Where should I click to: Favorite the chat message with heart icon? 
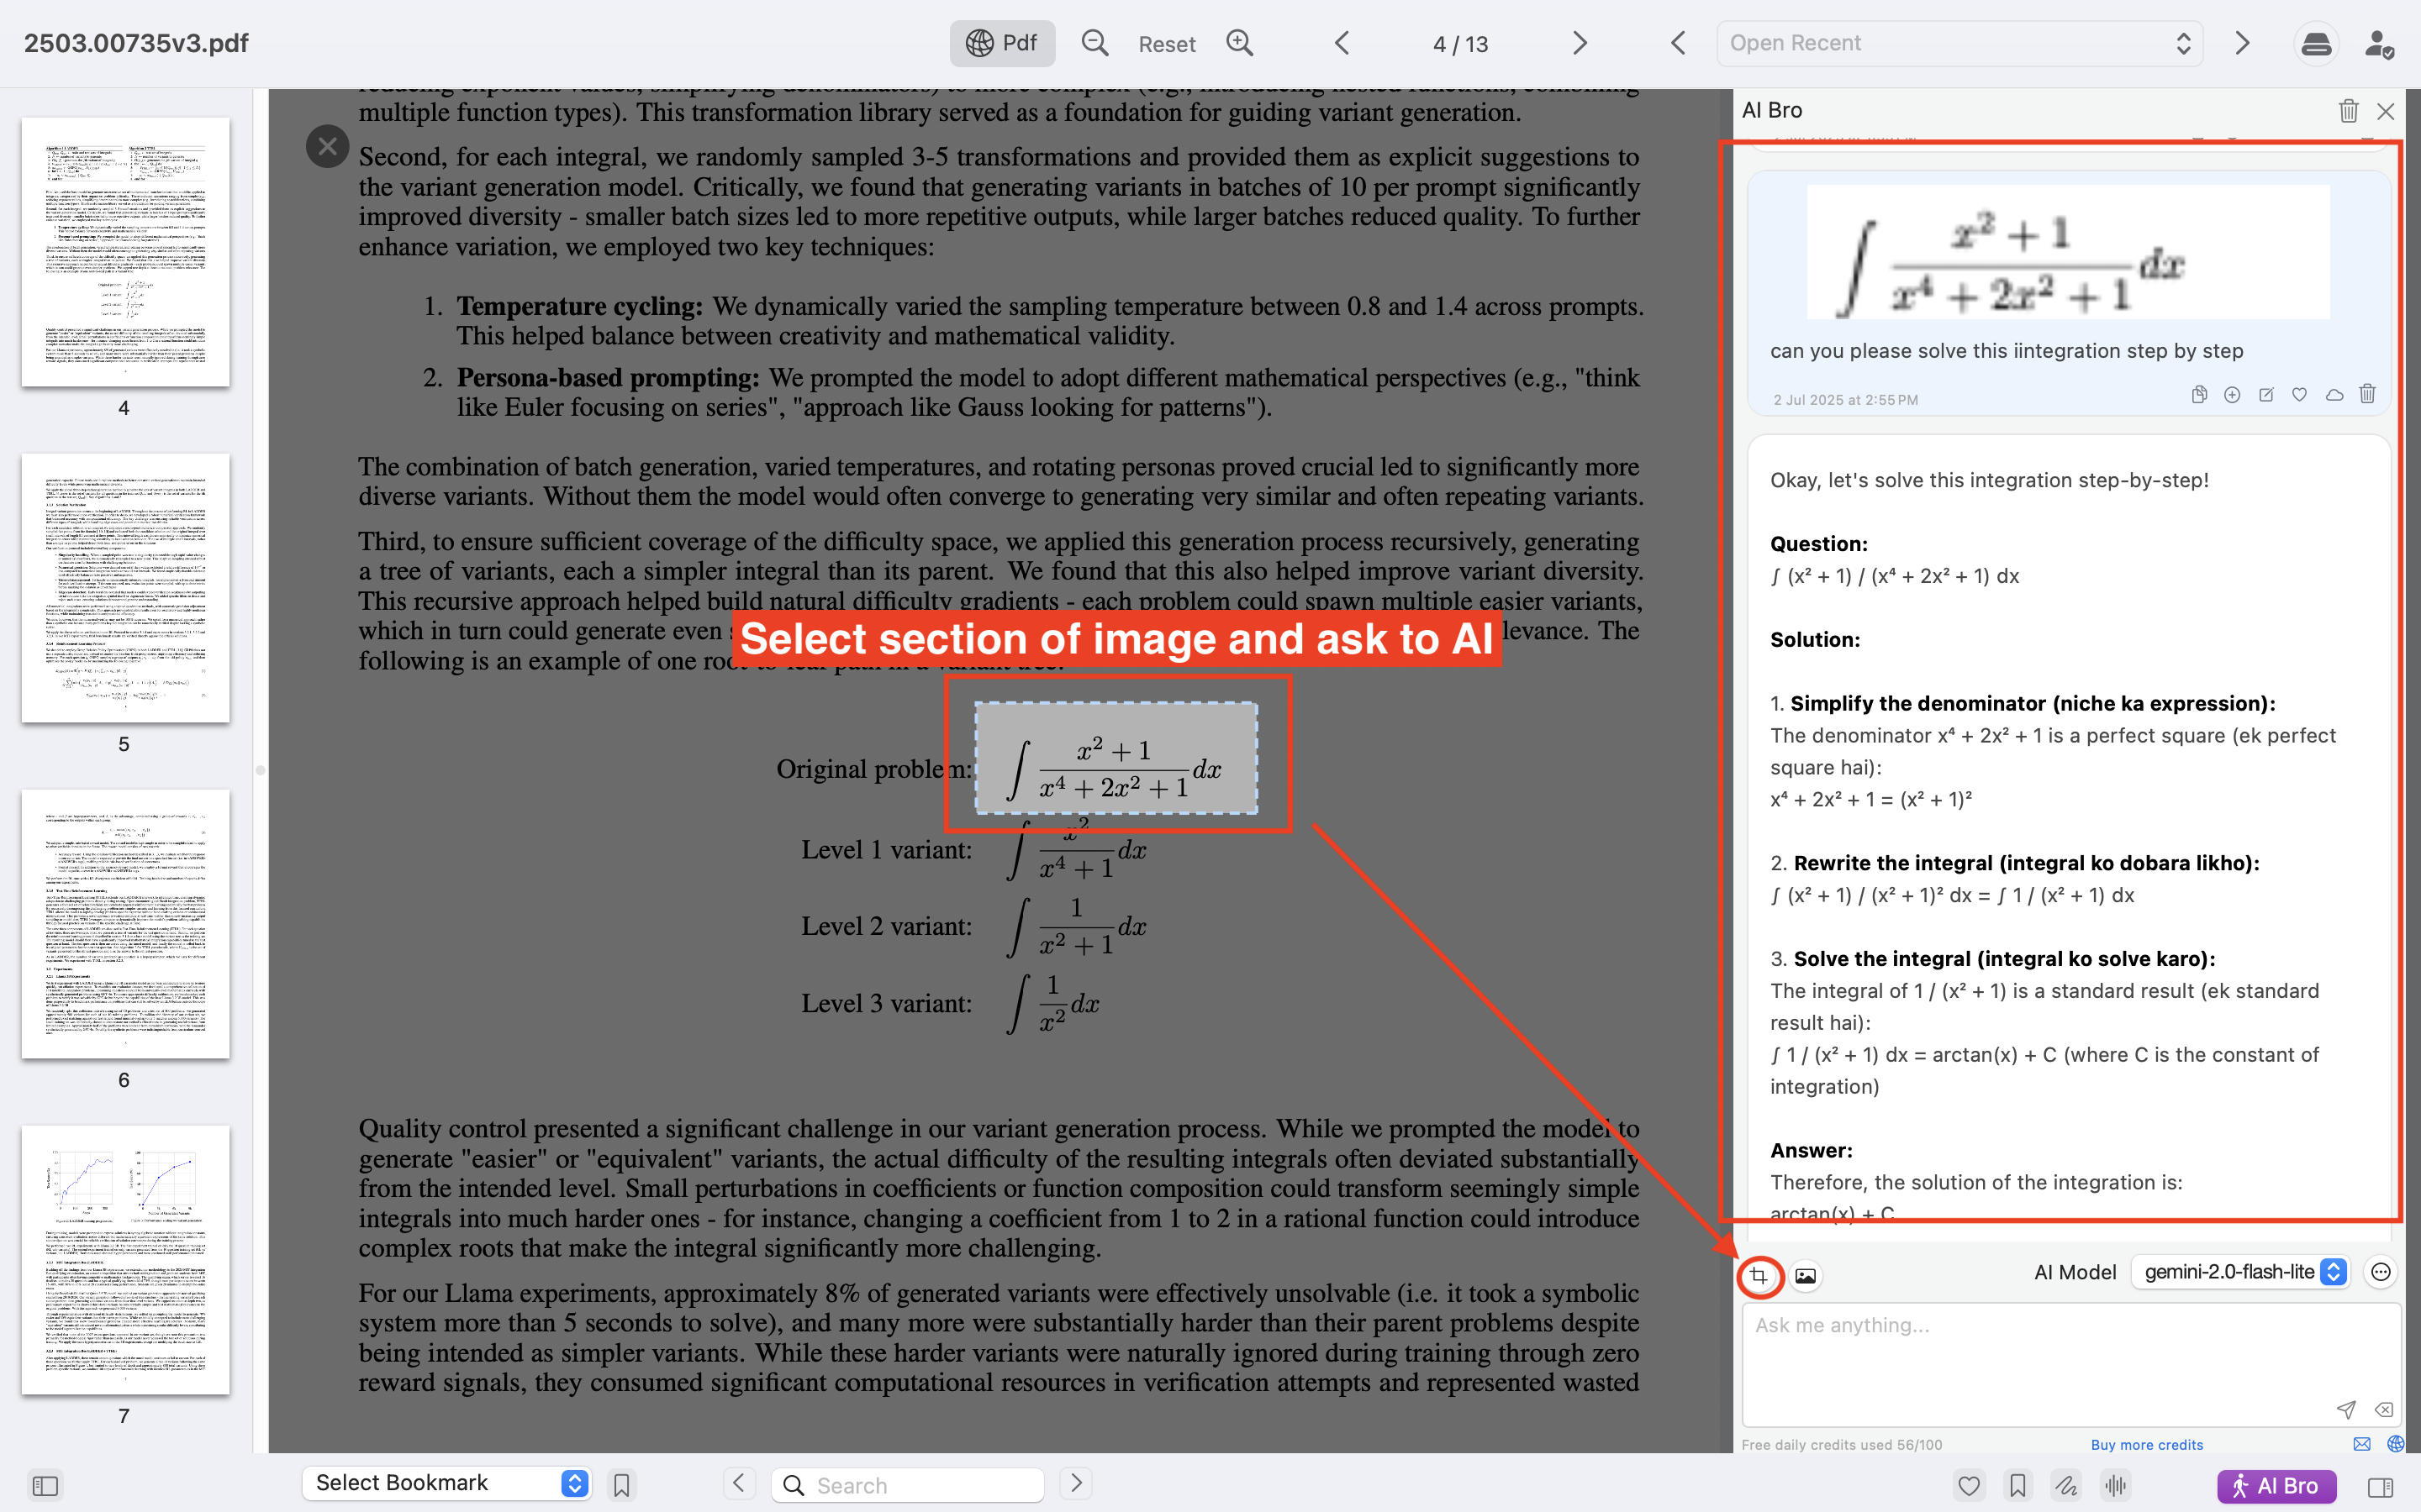pyautogui.click(x=2300, y=395)
